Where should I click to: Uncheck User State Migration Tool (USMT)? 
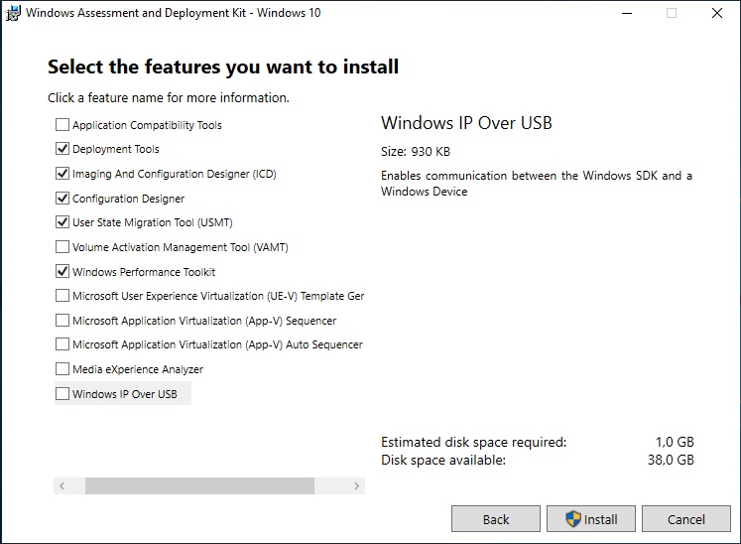click(62, 222)
